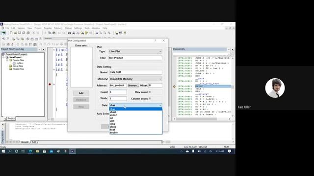The width and height of the screenshot is (314, 176).
Task: Close the Project panel
Action: [x=44, y=49]
